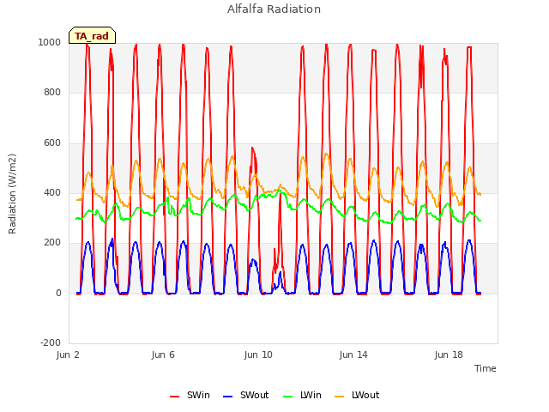The width and height of the screenshot is (549, 412).
Task: Click the Radiation (W/m2) axis label
Action: [x=12, y=194]
